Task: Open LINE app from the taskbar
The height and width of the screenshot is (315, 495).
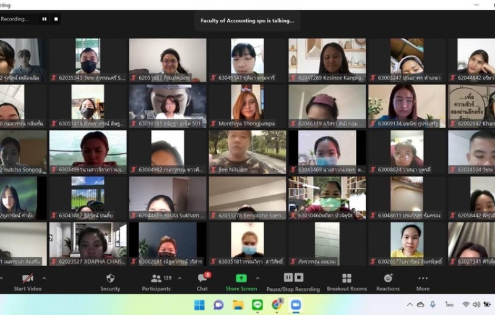Action: 257,304
